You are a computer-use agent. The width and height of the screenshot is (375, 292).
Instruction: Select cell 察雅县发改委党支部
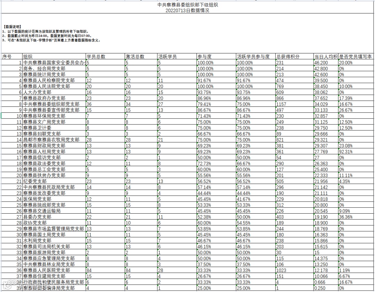[x=54, y=193]
